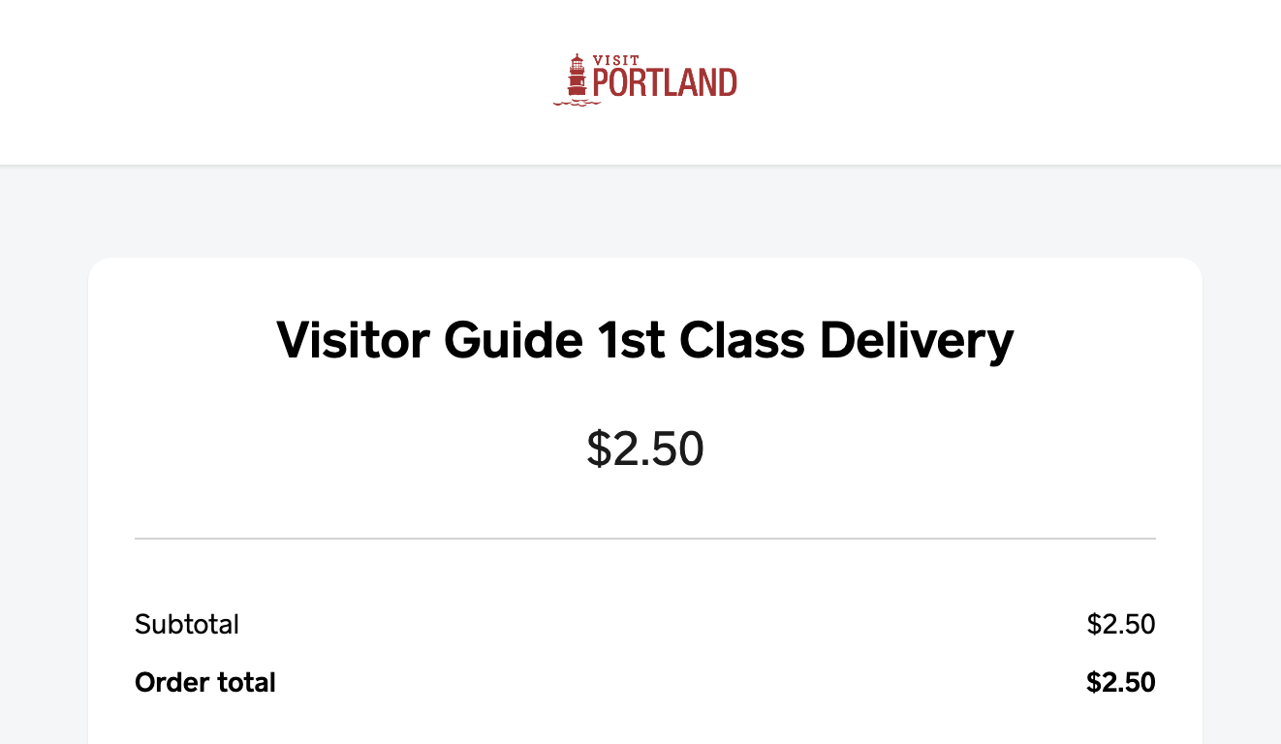Screen dimensions: 1281x744
Task: Click the word "Class" in the title
Action: (x=742, y=341)
